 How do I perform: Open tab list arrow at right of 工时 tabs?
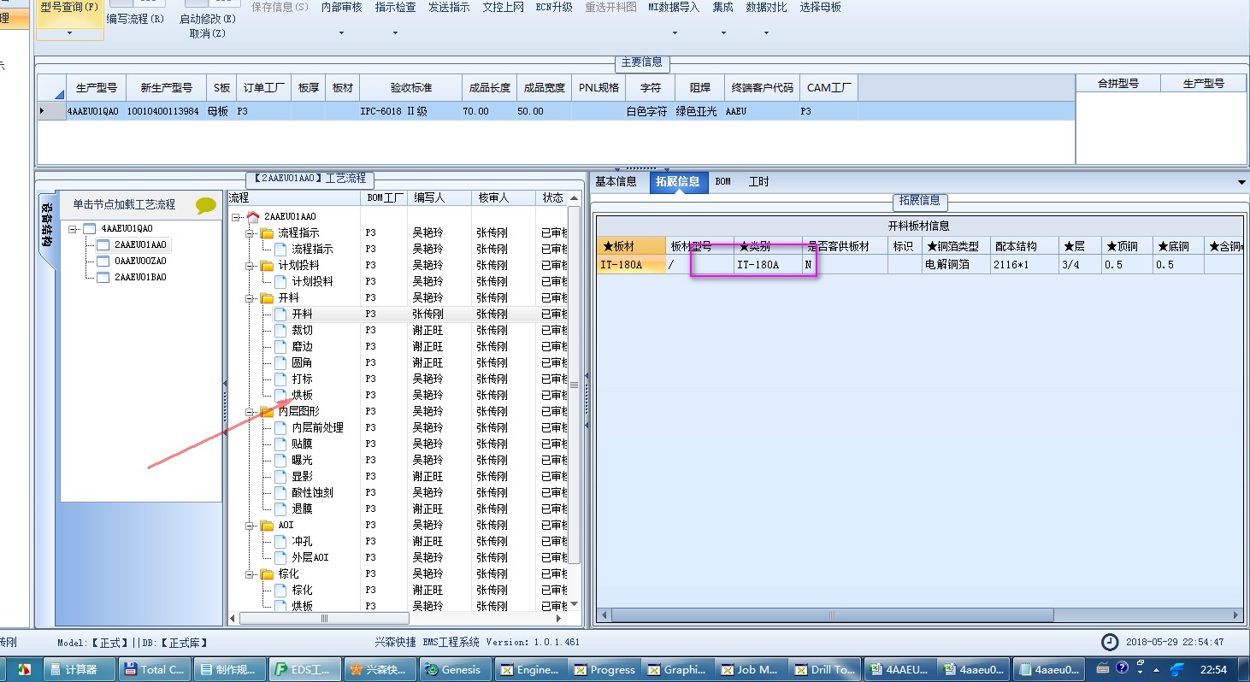1241,182
